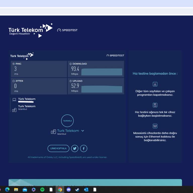Click the Türk Telekom client name text
Image resolution: width=193 pixels, height=193 pixels.
click(x=27, y=99)
